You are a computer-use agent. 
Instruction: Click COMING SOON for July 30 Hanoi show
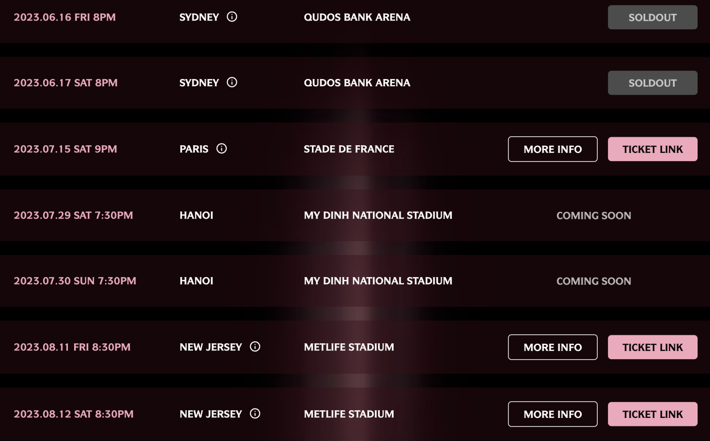pyautogui.click(x=594, y=281)
